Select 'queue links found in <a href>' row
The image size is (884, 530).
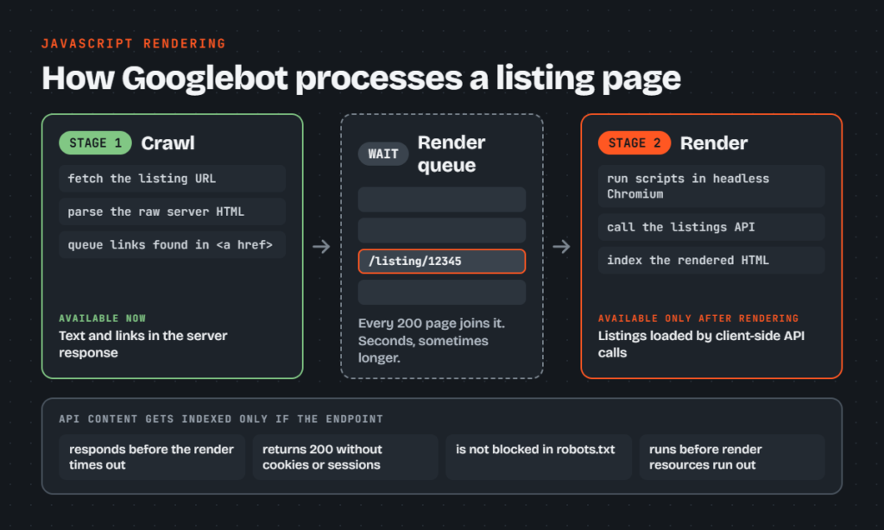pos(173,244)
